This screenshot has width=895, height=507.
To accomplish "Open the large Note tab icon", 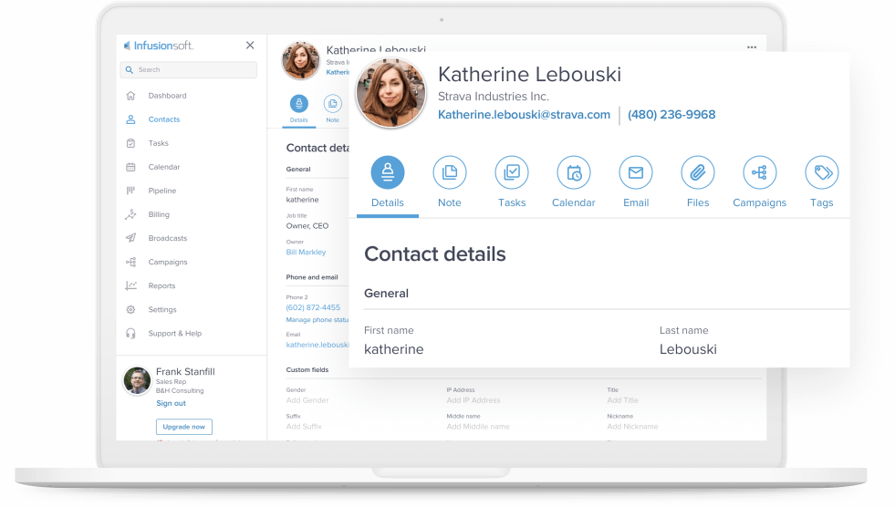I will point(449,172).
